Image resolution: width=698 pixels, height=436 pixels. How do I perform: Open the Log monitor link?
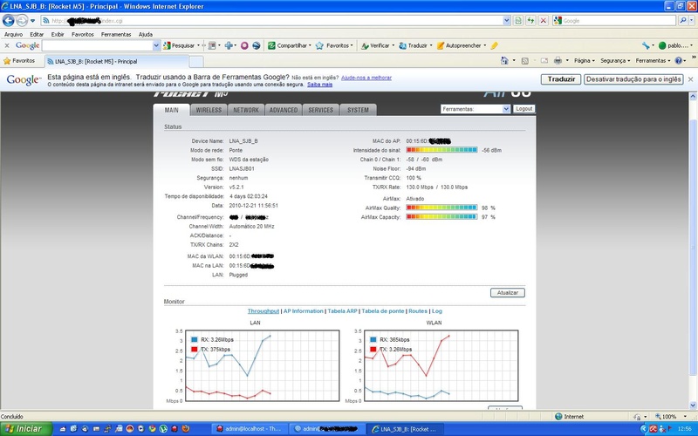point(437,311)
